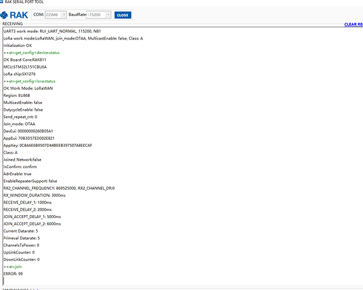Click the AppKey value line
The width and height of the screenshot is (363, 290).
pyautogui.click(x=48, y=145)
